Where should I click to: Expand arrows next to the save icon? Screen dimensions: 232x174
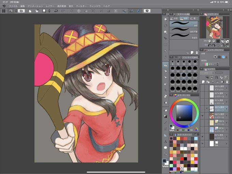pos(49,11)
